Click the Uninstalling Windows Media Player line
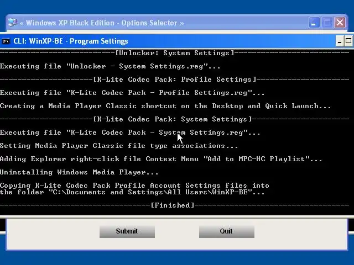This screenshot has width=354, height=265. (79, 172)
